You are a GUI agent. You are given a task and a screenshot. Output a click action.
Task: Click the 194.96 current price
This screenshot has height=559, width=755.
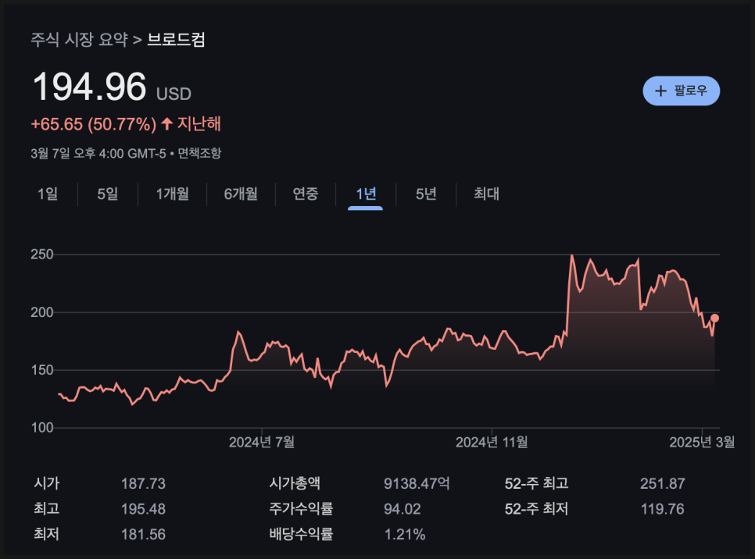89,87
